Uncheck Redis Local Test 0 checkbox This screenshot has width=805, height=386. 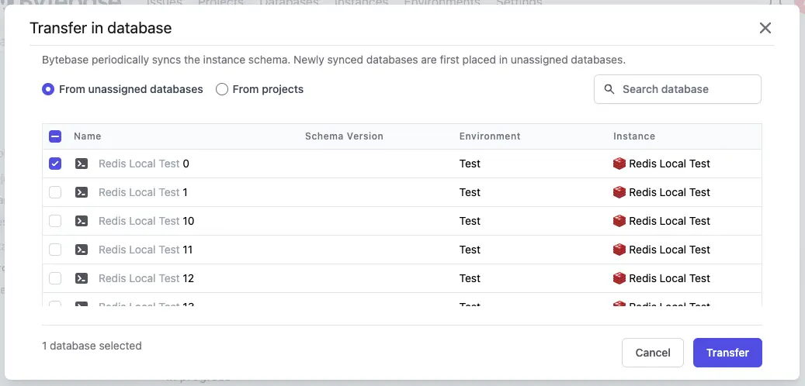pyautogui.click(x=55, y=164)
